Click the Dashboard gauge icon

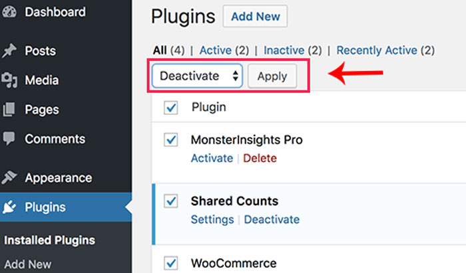(x=9, y=12)
